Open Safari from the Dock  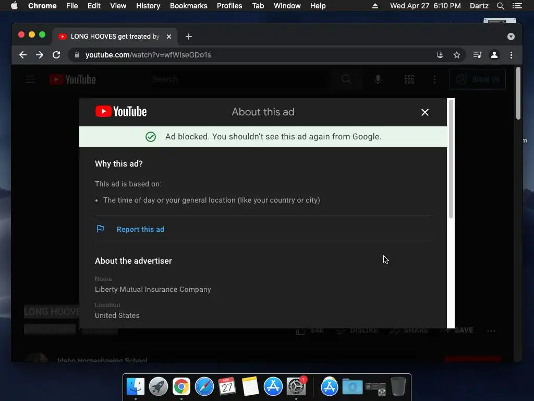(x=204, y=387)
